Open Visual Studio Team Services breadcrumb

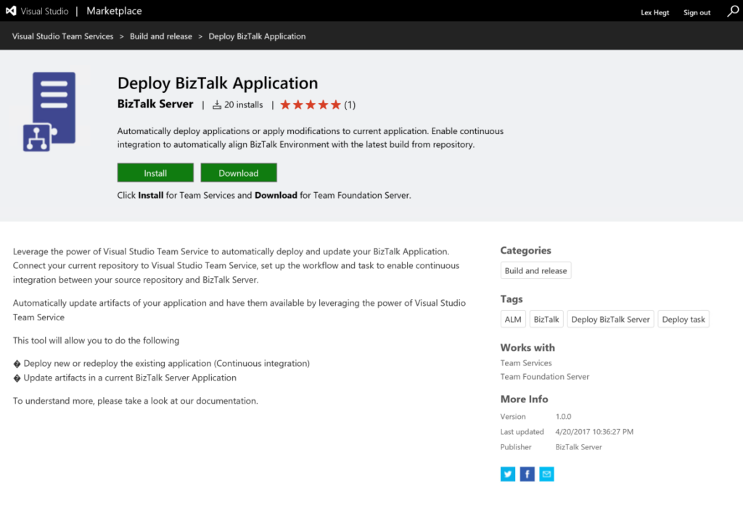pyautogui.click(x=63, y=36)
